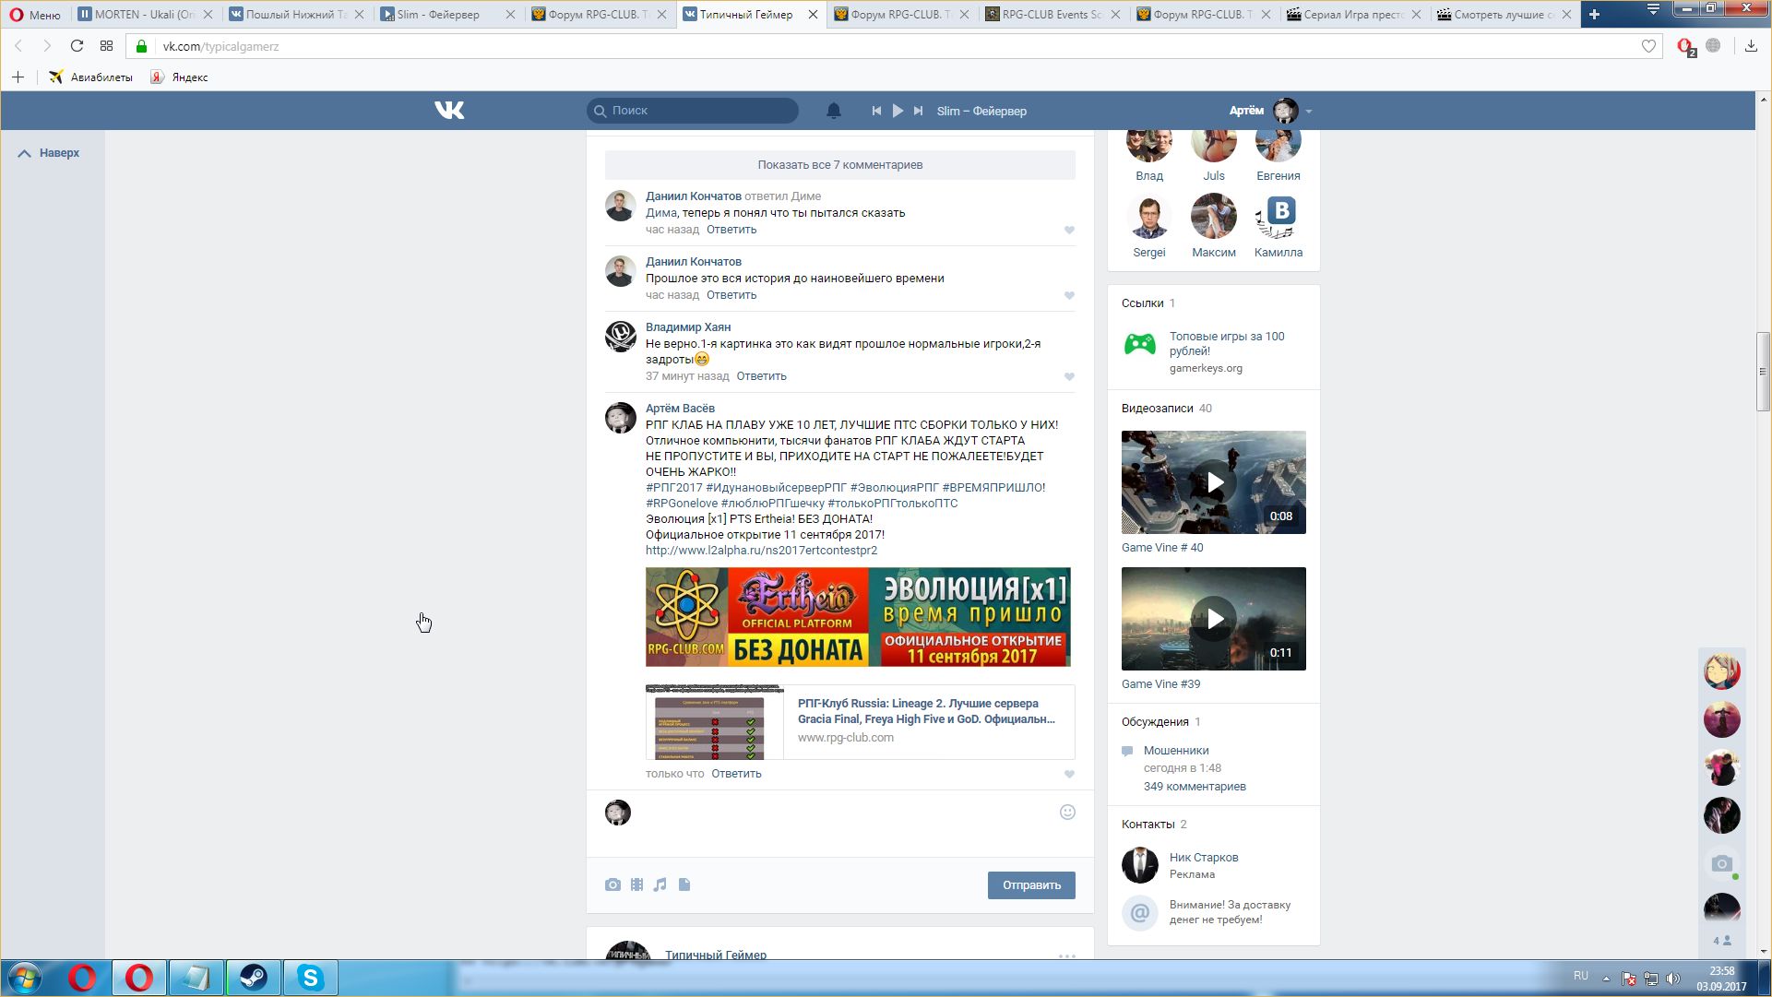The height and width of the screenshot is (997, 1772).
Task: Open the Speed Dial grid icon
Action: pos(106,46)
